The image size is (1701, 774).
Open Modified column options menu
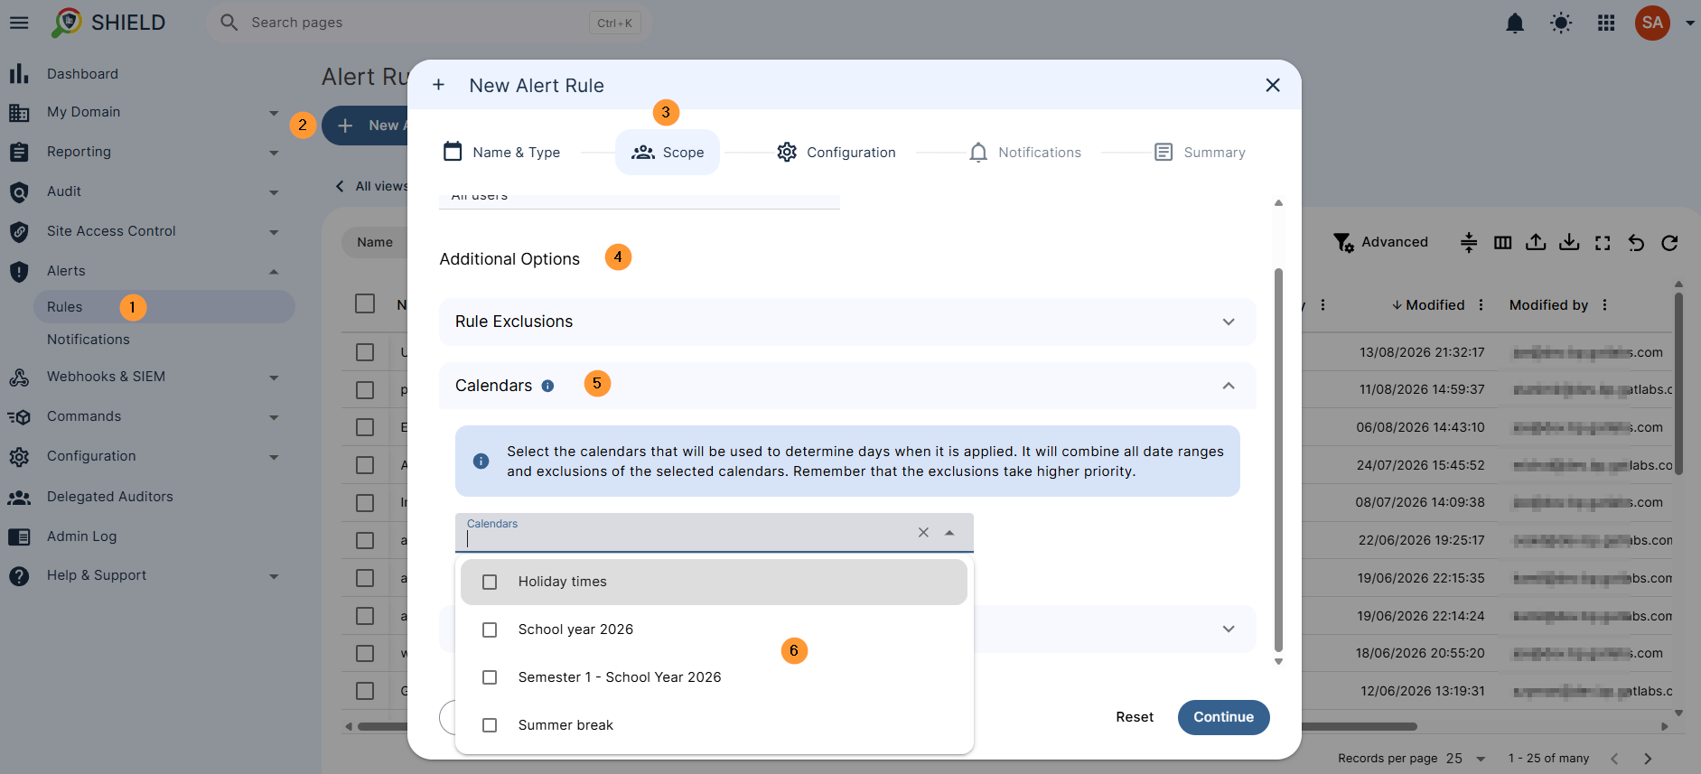coord(1481,305)
